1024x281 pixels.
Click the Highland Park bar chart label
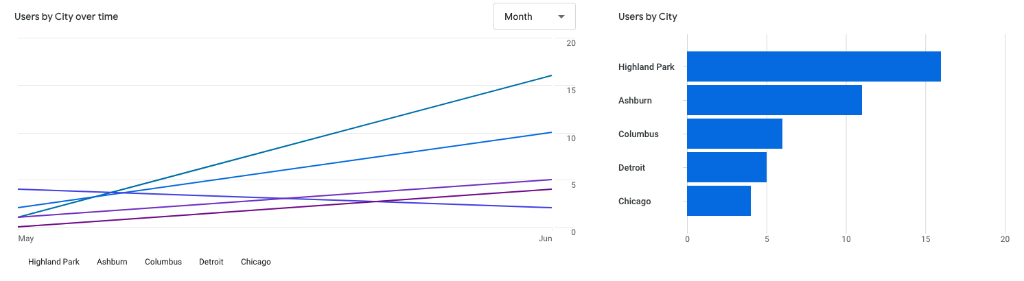click(646, 67)
